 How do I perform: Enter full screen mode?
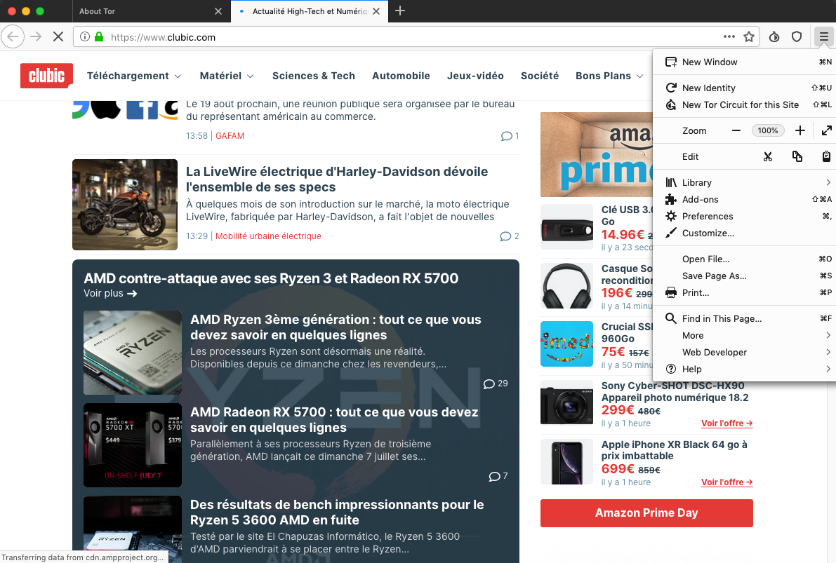(x=826, y=130)
